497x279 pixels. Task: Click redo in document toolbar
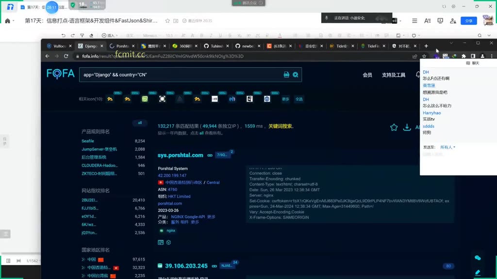(73, 35)
